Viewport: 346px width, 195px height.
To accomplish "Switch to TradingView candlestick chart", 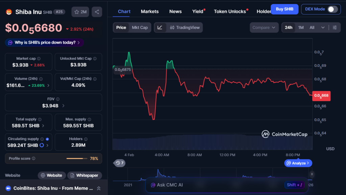I will (184, 28).
